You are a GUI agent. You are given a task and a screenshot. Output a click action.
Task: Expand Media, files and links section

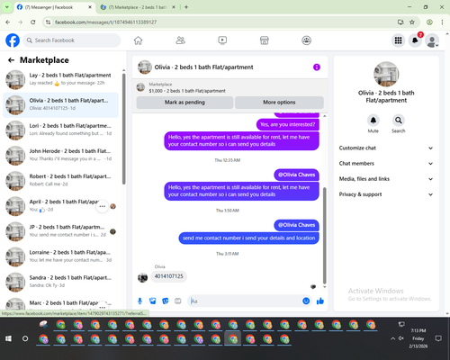coord(386,179)
